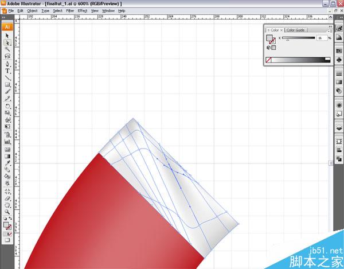This screenshot has height=269, width=344.
Task: Select the Lasso tool
Action: click(x=7, y=56)
